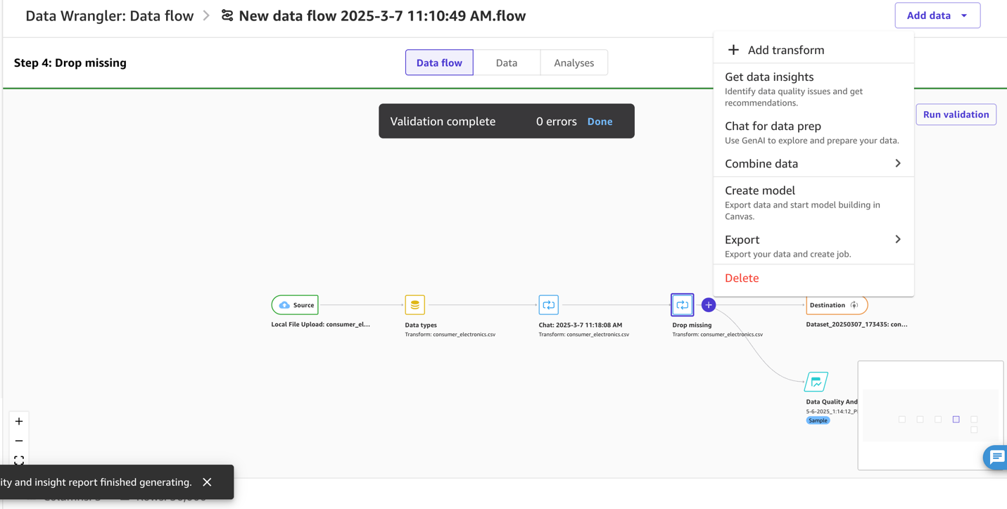Open the Add data dropdown
Screen dimensions: 1007x509
(x=937, y=15)
